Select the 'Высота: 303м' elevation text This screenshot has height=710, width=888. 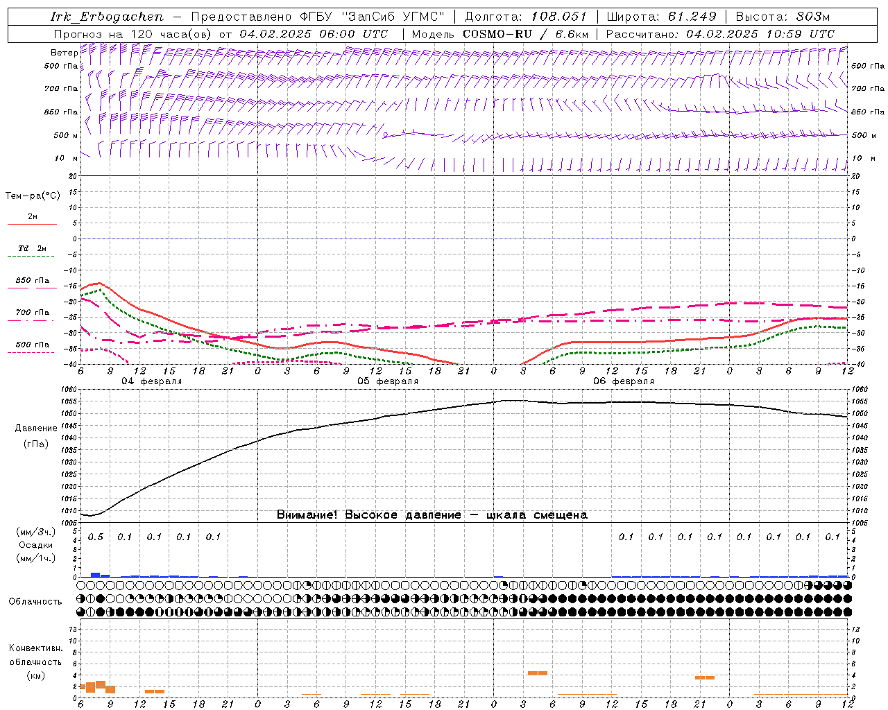click(x=783, y=17)
